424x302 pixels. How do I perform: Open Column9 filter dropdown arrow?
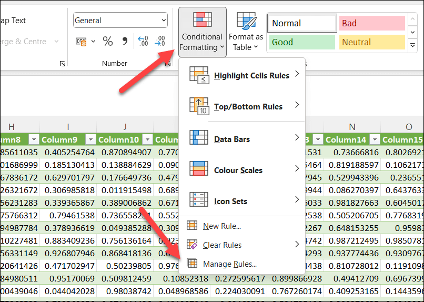click(x=90, y=139)
